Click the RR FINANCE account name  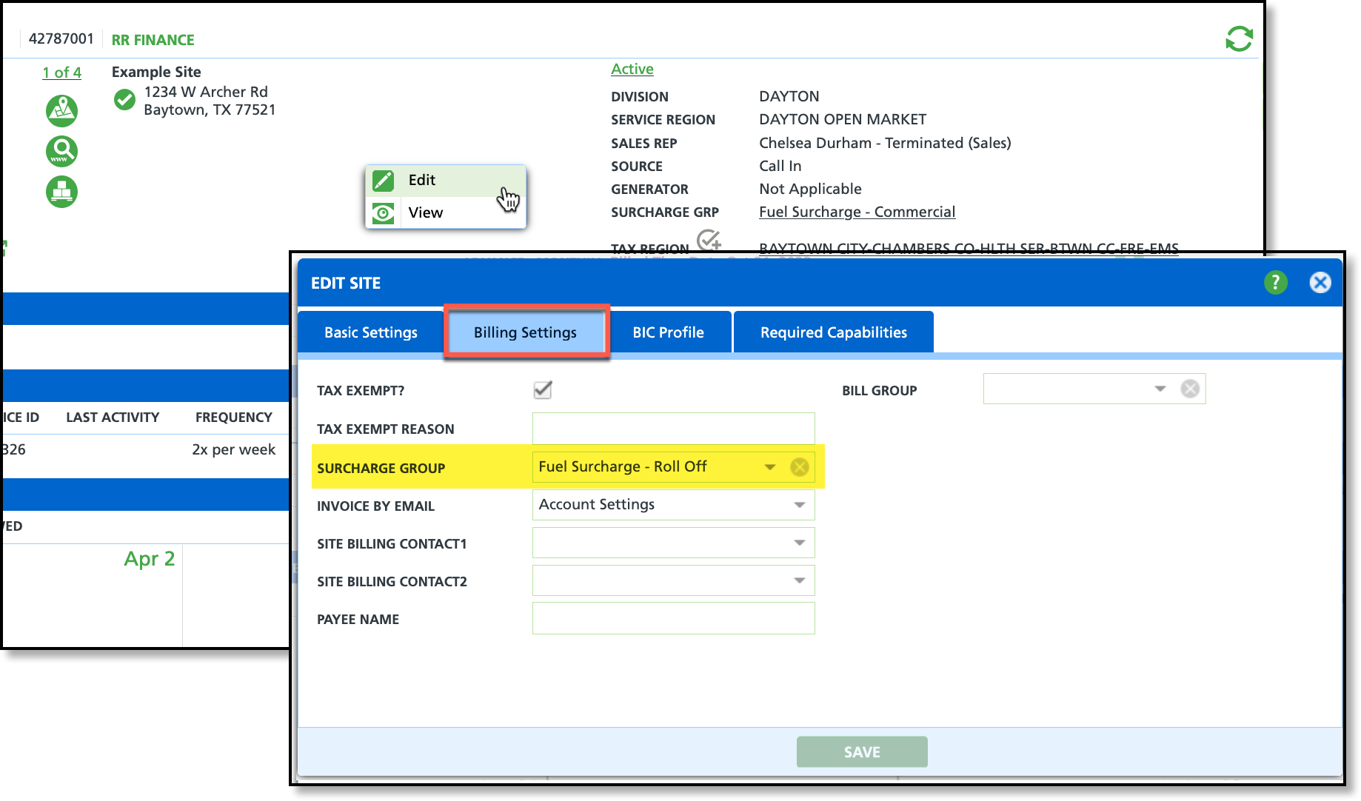coord(153,40)
